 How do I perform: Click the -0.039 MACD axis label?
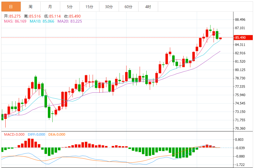[240, 148]
